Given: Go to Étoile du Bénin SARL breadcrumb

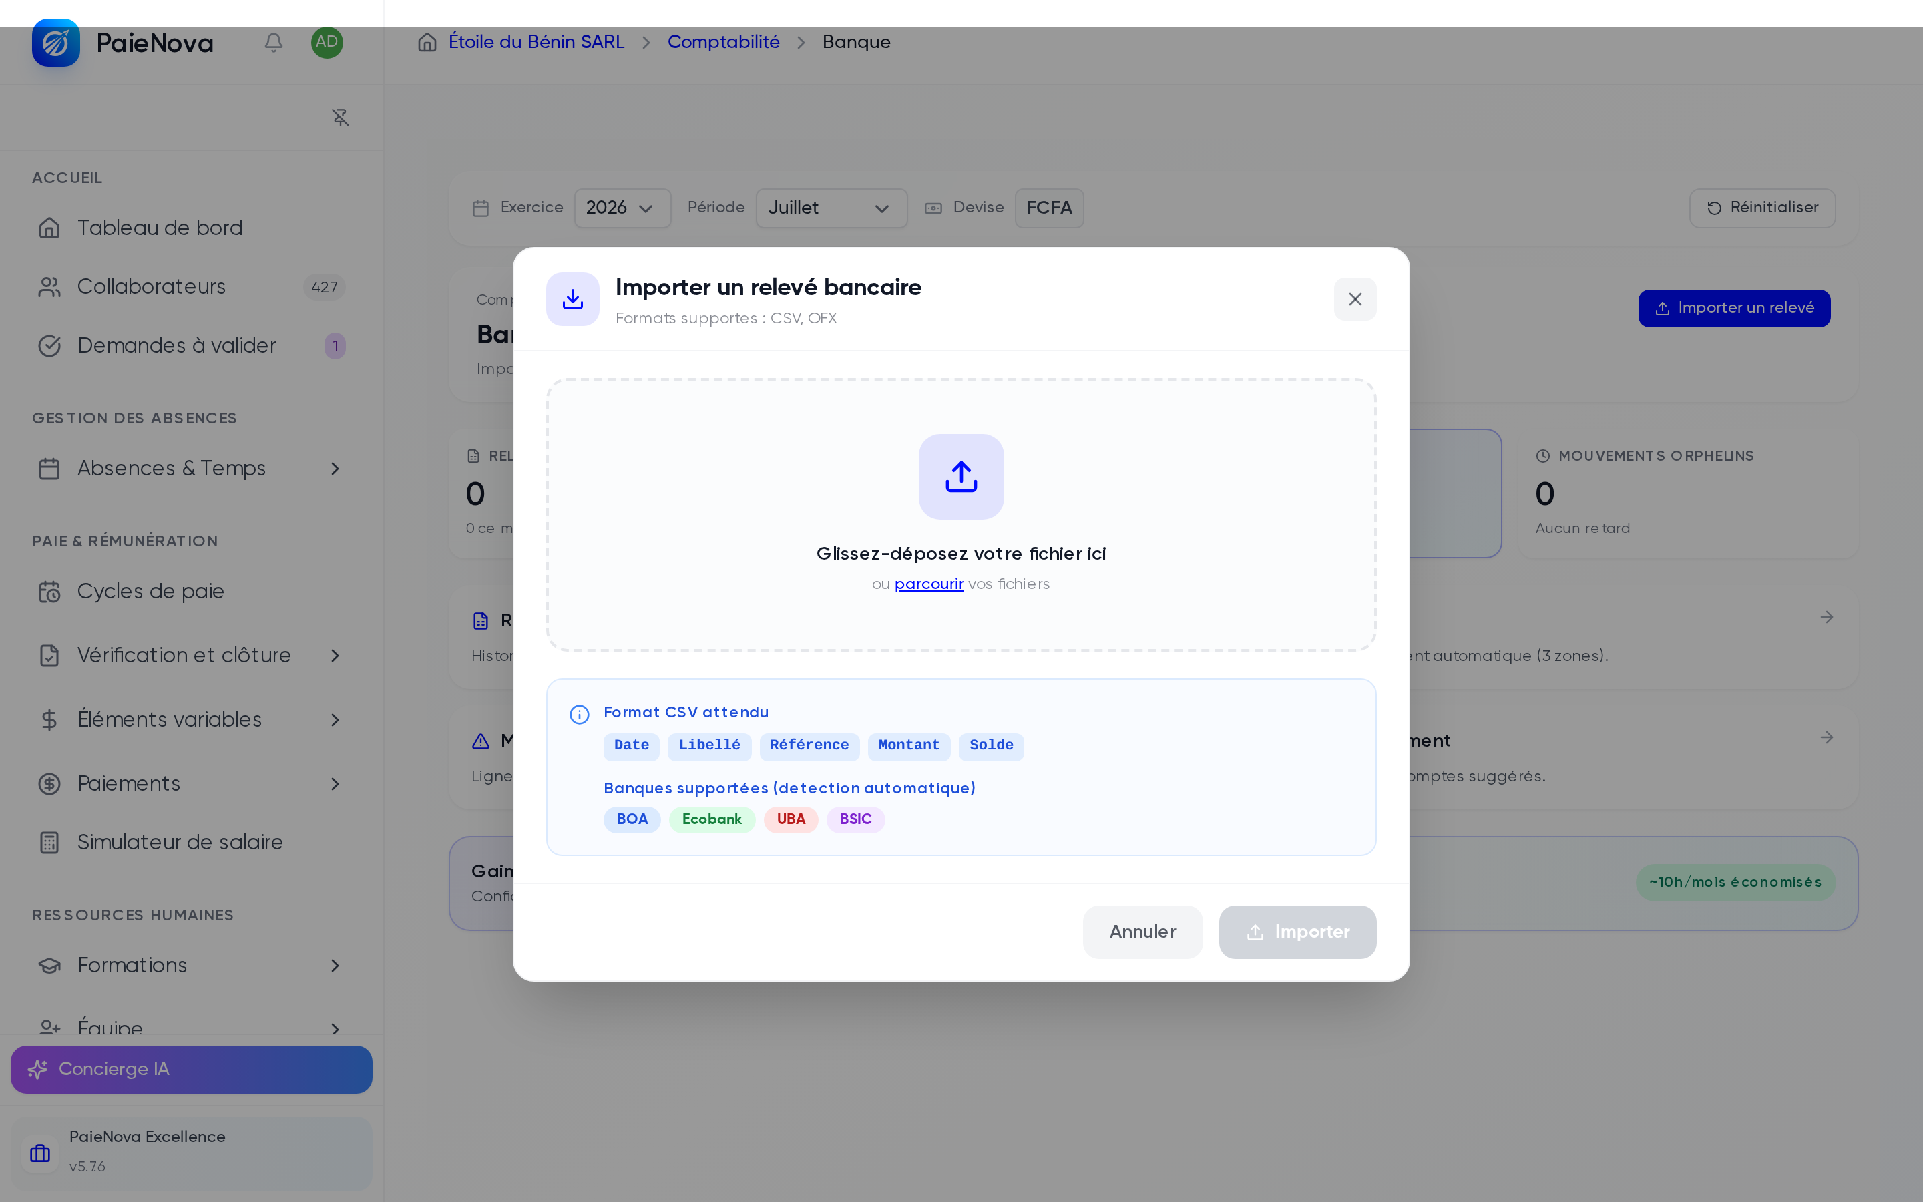Looking at the screenshot, I should tap(536, 42).
